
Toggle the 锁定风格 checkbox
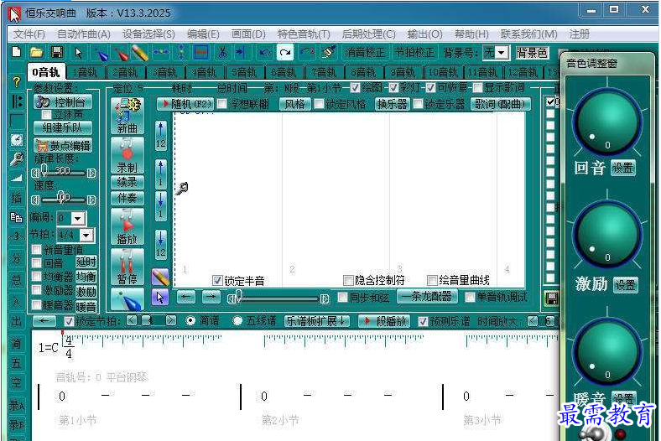pyautogui.click(x=319, y=104)
